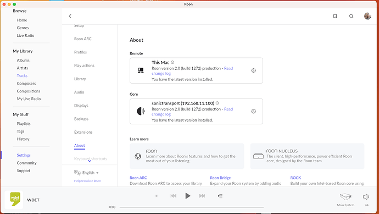Open Tracks in My Library
The height and width of the screenshot is (214, 379).
(x=22, y=76)
